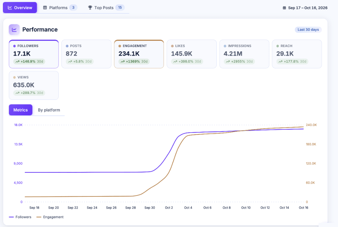Select the Metrics chart tab
The image size is (338, 227).
[x=20, y=110]
